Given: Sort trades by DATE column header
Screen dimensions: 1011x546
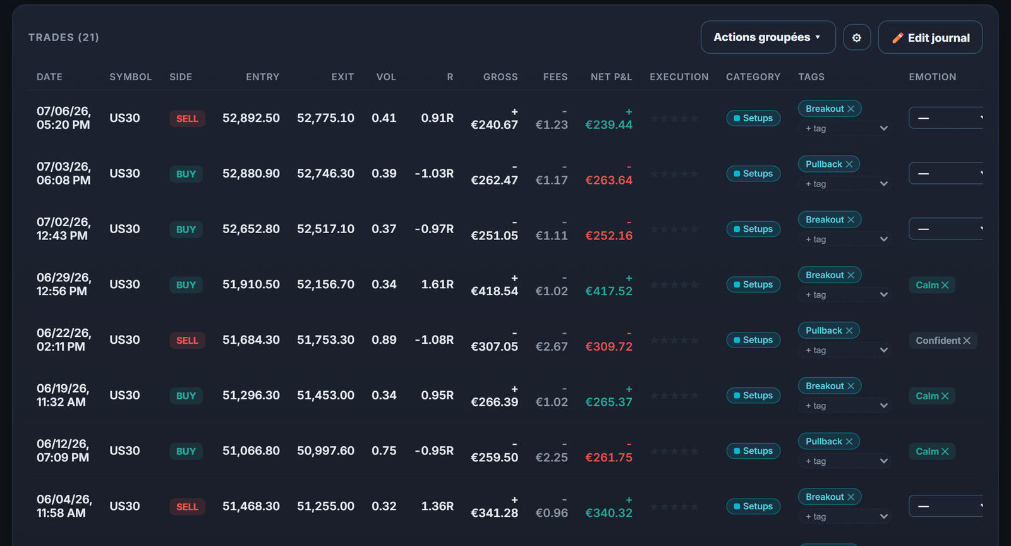Looking at the screenshot, I should [x=49, y=77].
